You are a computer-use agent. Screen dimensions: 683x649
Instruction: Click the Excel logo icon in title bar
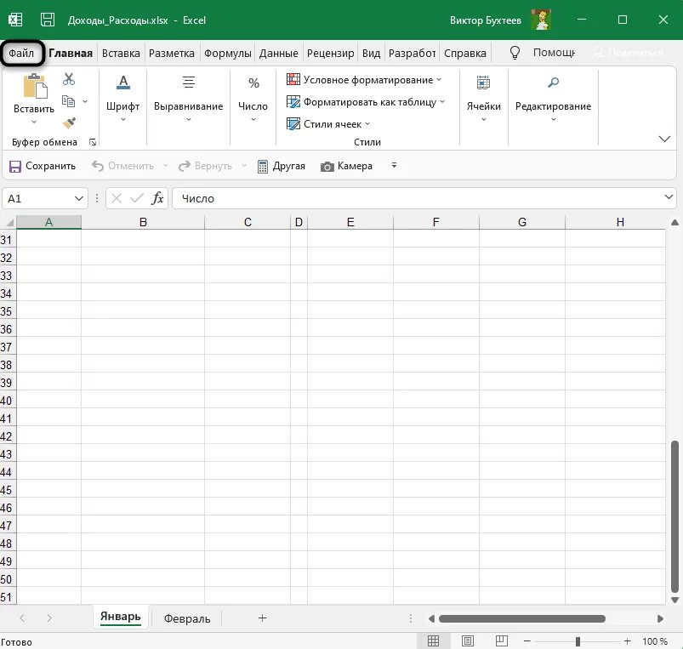click(x=15, y=20)
